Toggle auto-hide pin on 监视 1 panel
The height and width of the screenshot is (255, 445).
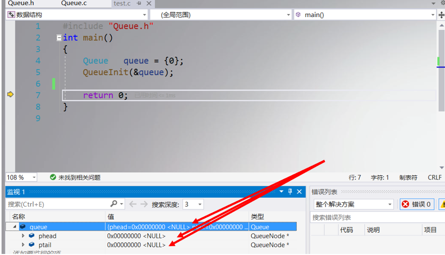[x=290, y=192]
